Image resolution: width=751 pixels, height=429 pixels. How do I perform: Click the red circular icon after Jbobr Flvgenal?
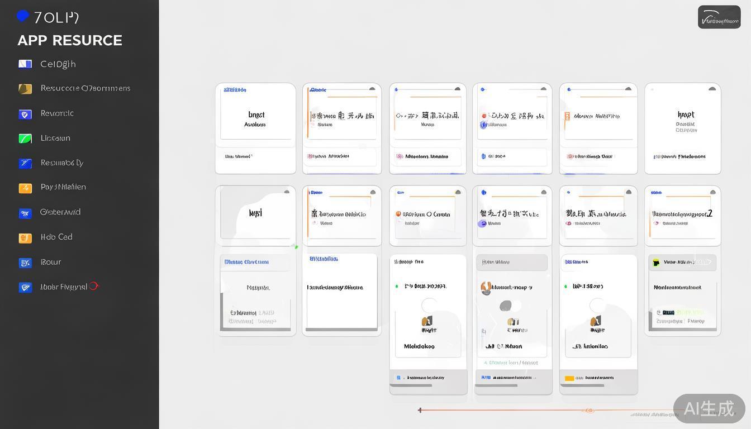pos(94,286)
